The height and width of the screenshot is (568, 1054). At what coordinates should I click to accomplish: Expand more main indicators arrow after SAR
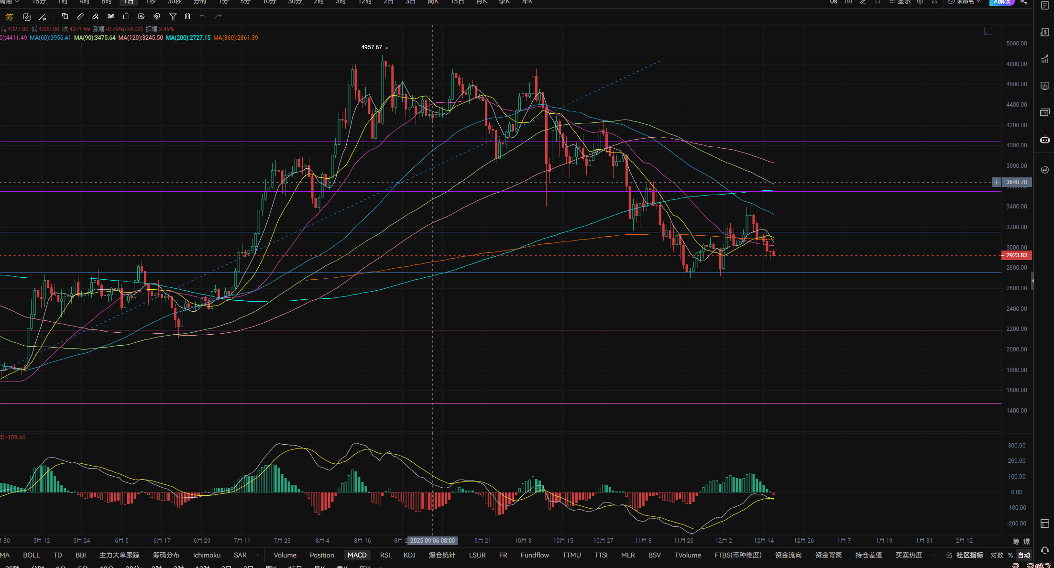pos(257,555)
